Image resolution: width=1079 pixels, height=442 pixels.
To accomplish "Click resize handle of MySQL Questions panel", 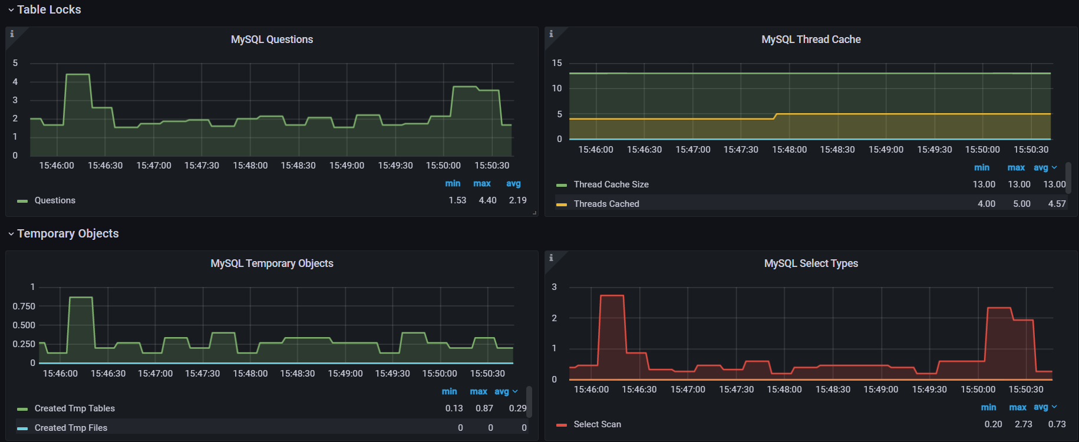I will (534, 213).
